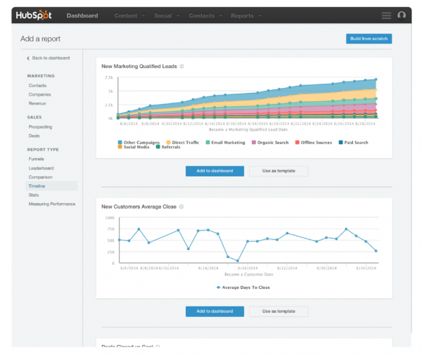422x357 pixels.
Task: Click the last data point in Leads area chart
Action: pos(376,79)
